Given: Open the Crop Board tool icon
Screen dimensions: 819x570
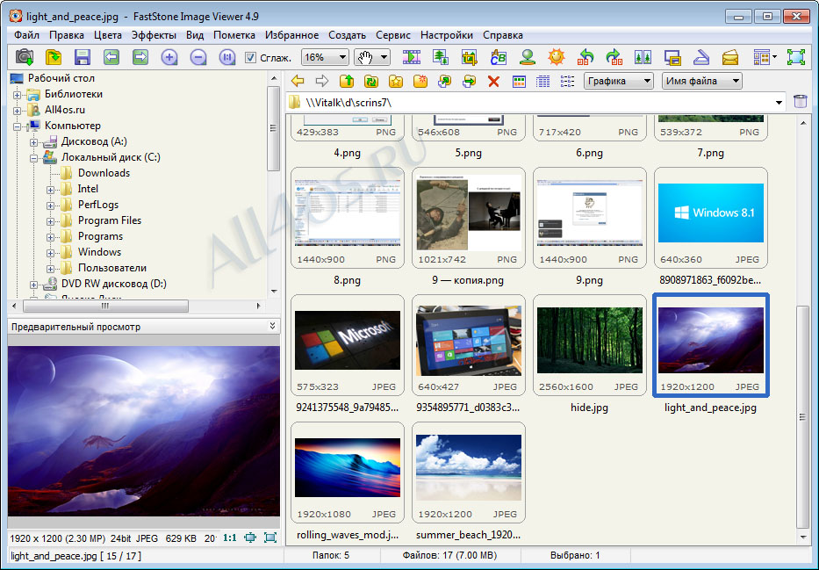Looking at the screenshot, I should (469, 57).
